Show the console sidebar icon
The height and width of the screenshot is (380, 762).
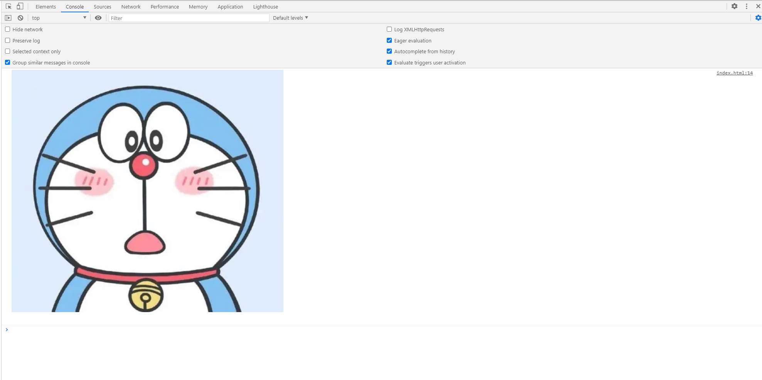(8, 18)
